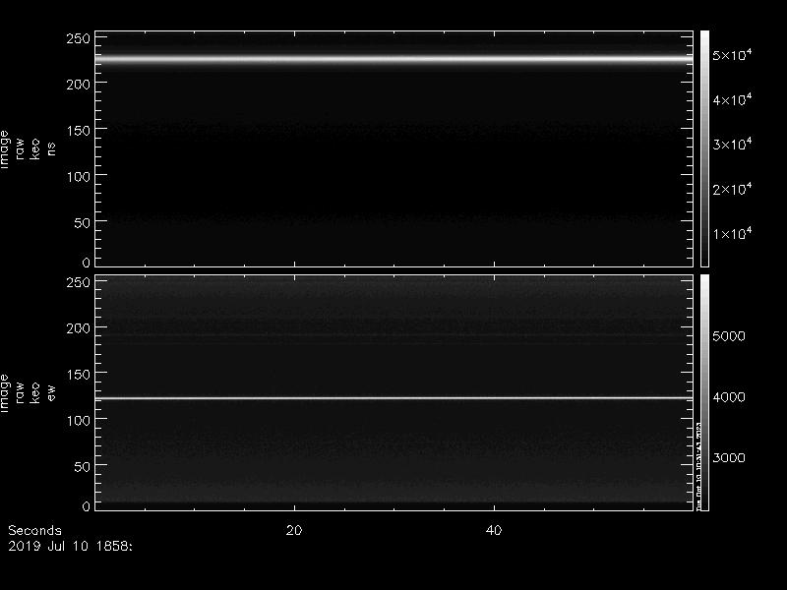Click the '2×10⁴' color bar label
The height and width of the screenshot is (590, 787).
click(x=732, y=189)
